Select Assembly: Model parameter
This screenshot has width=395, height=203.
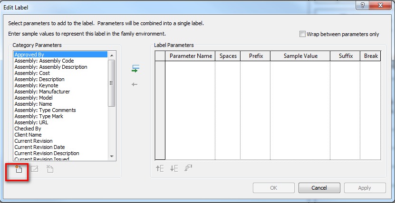(x=61, y=98)
